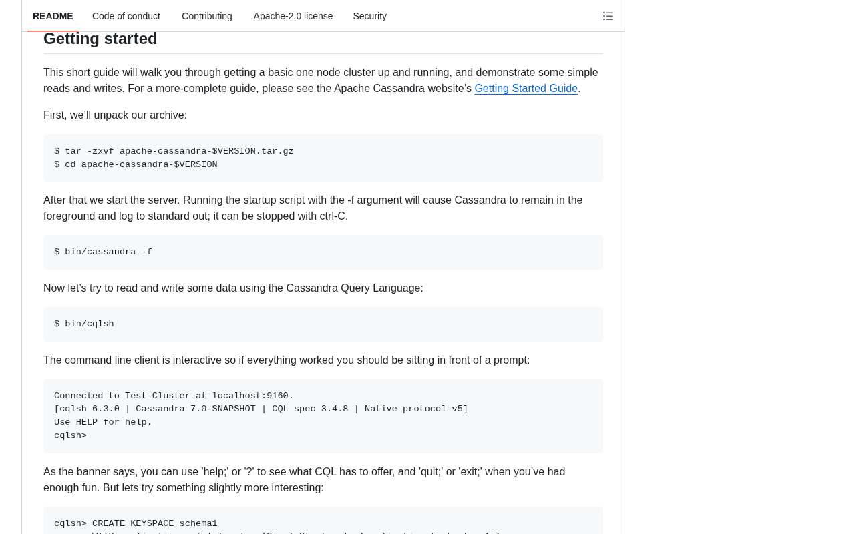This screenshot has height=534, width=855.
Task: Click the cd apache-cassandra-$VERSION line
Action: pos(136,165)
